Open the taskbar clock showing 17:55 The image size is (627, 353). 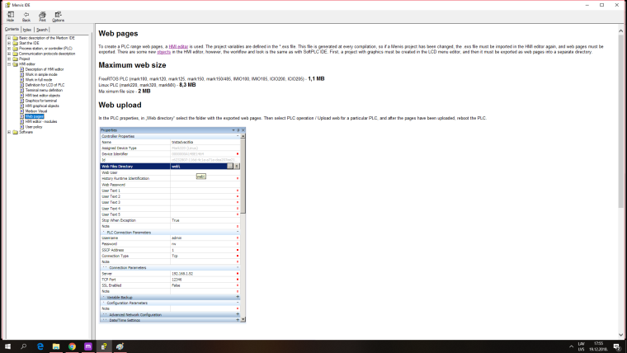pyautogui.click(x=599, y=346)
